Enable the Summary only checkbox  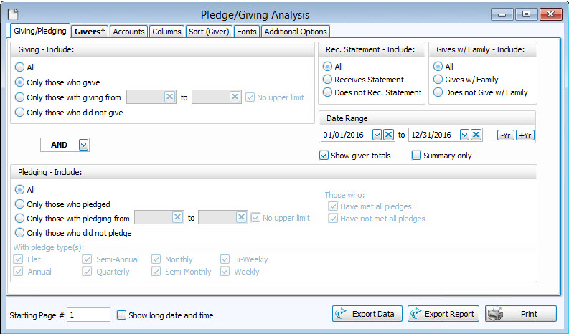tap(416, 156)
